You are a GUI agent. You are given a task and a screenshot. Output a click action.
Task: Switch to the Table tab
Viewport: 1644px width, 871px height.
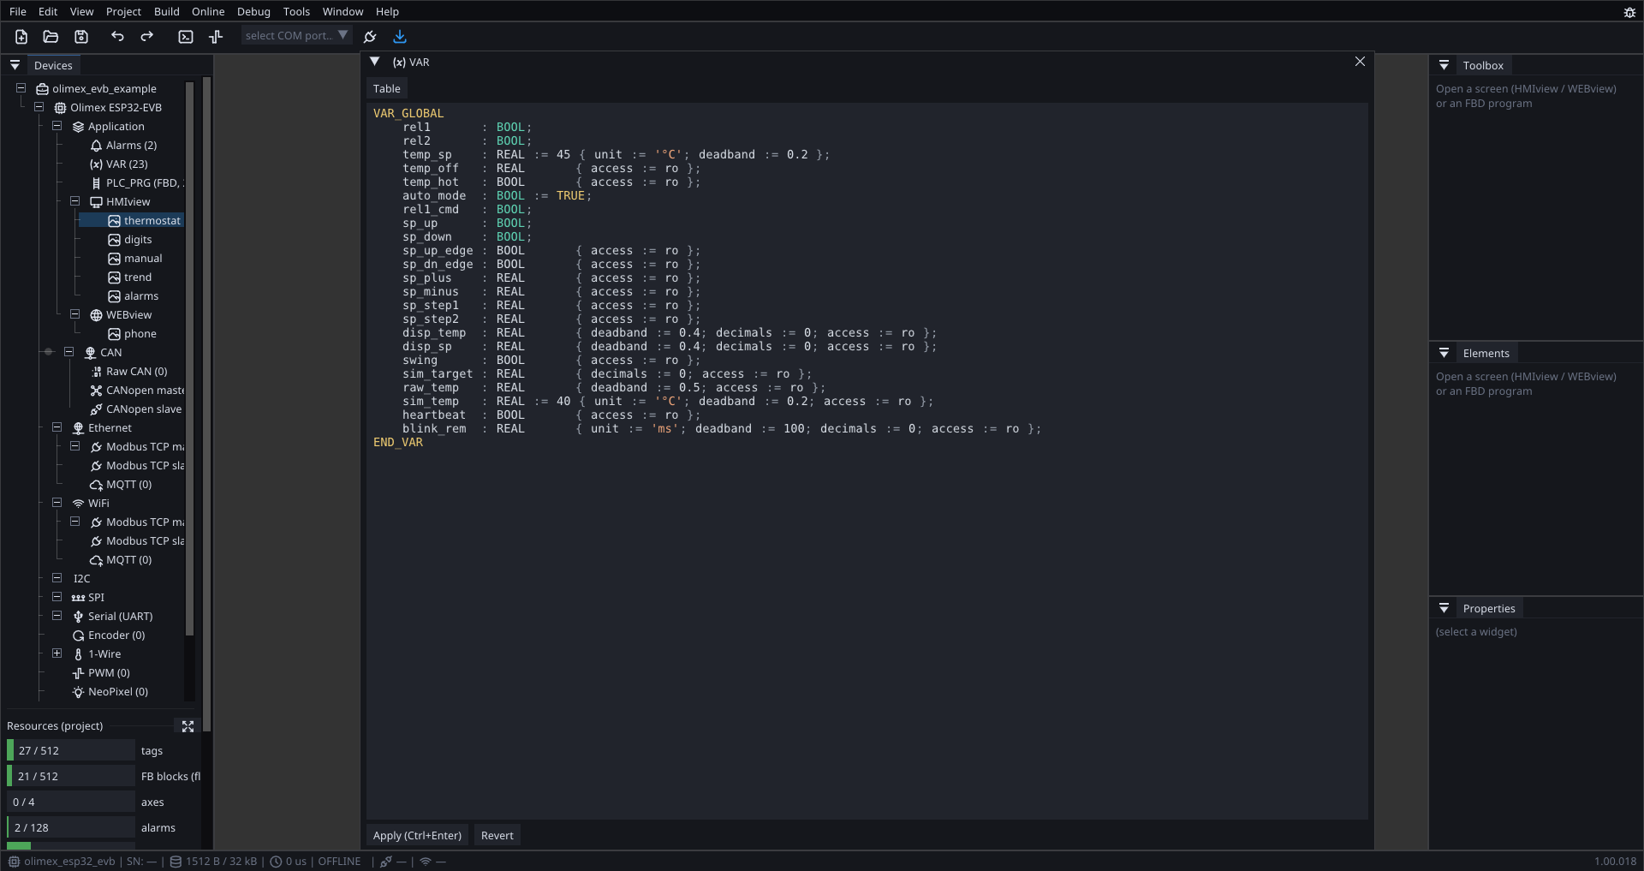point(386,89)
